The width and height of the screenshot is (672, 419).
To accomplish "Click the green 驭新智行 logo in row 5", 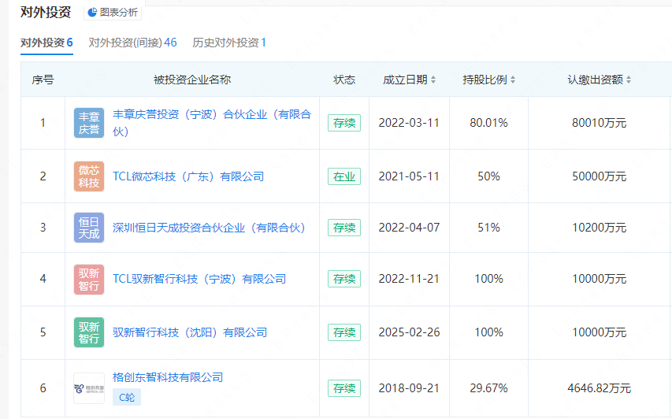I will (89, 332).
